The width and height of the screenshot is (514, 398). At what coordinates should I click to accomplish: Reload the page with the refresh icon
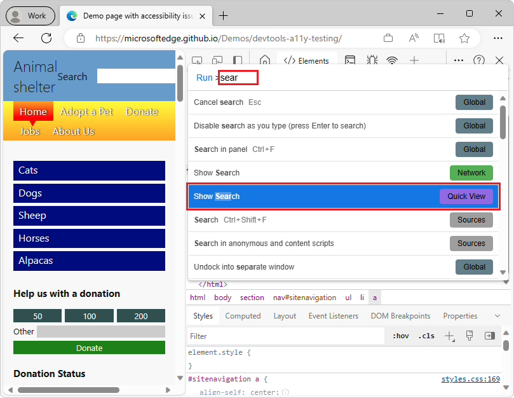pyautogui.click(x=45, y=38)
